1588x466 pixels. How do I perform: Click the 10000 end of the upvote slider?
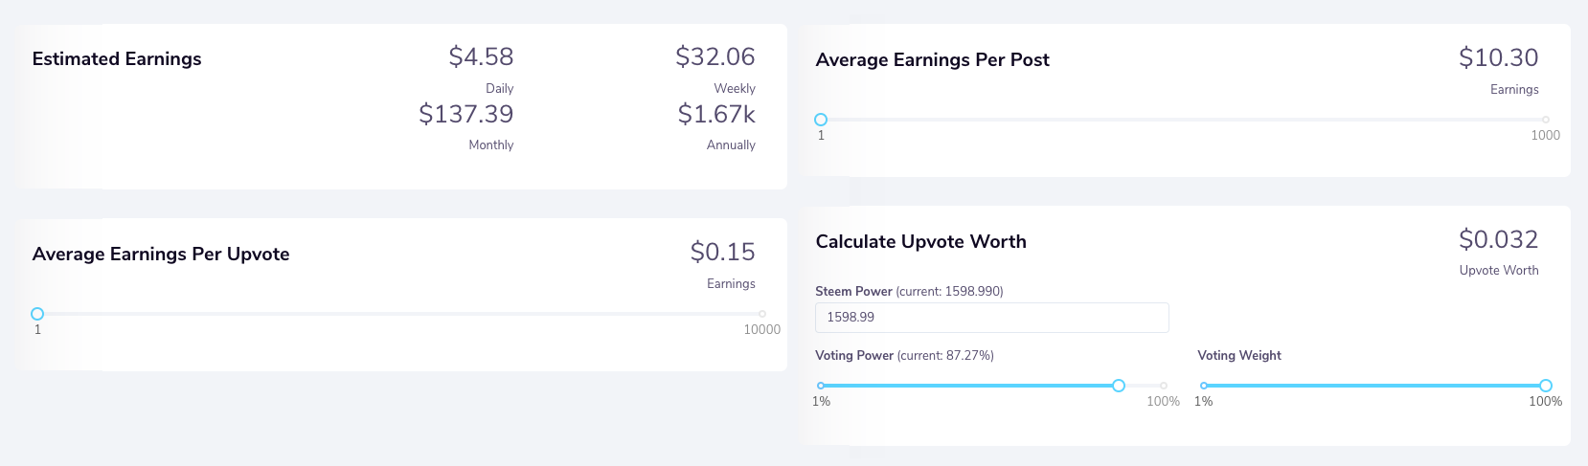tap(762, 314)
